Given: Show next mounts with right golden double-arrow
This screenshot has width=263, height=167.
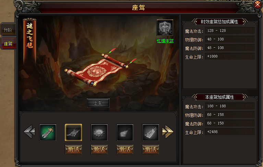Looking at the screenshot, I should tap(168, 132).
